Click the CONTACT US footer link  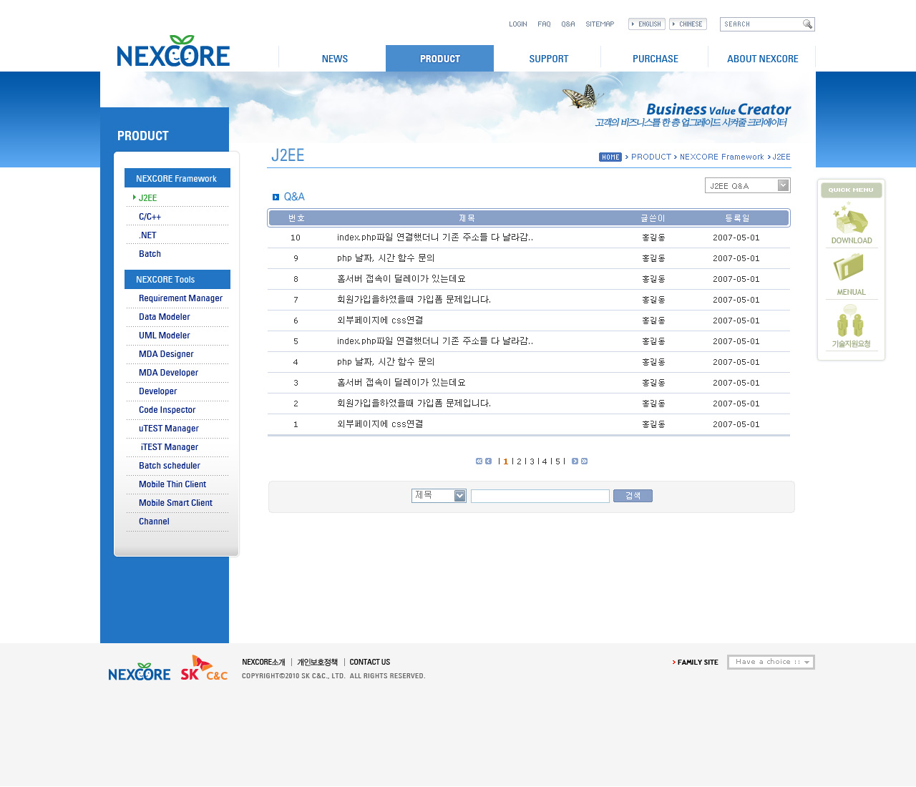(370, 663)
